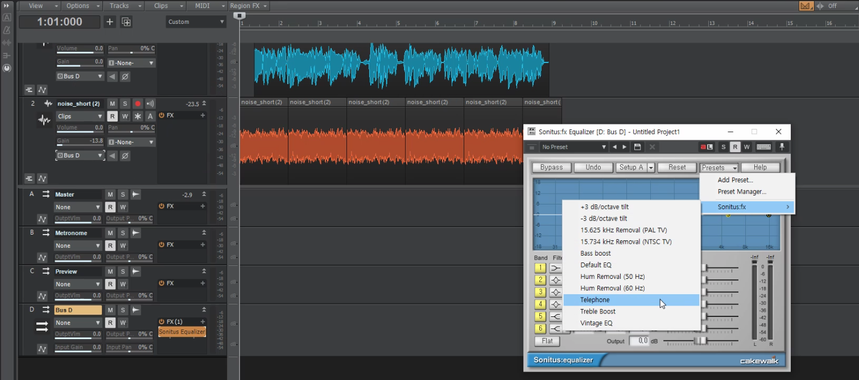The image size is (859, 380).
Task: Click the add track folder/template icon
Action: coord(126,22)
